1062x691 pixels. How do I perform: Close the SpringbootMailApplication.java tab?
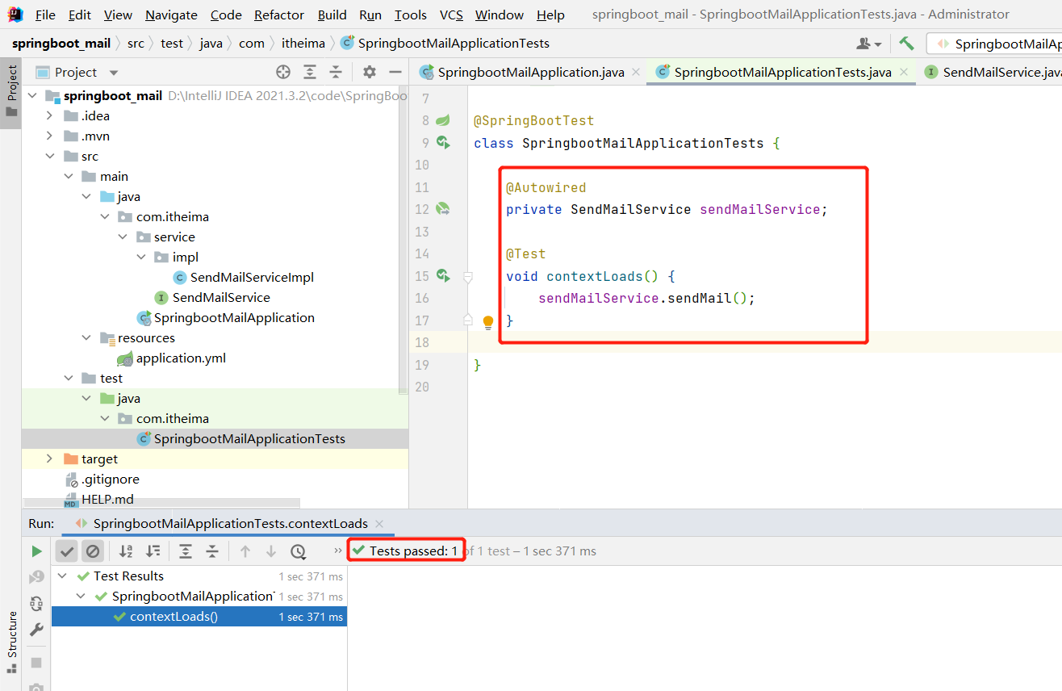click(x=636, y=72)
